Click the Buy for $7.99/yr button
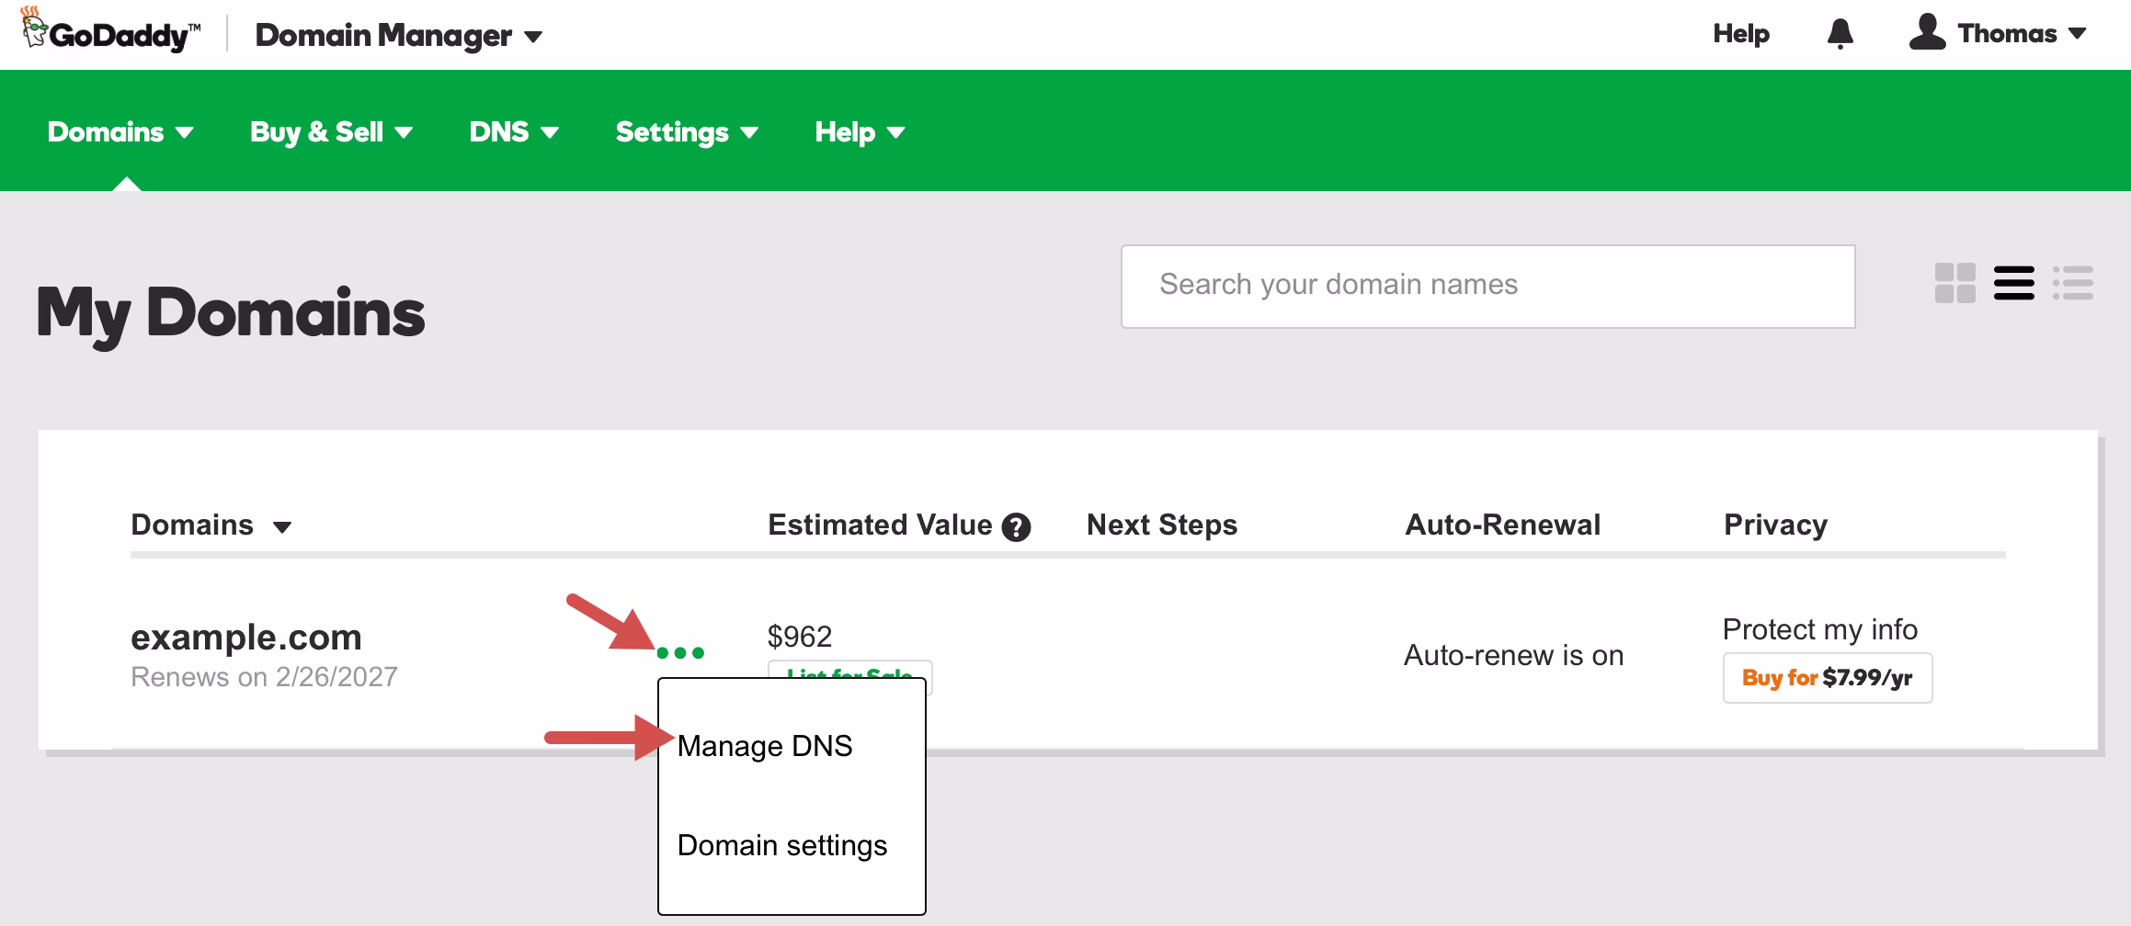This screenshot has width=2131, height=926. click(1828, 678)
